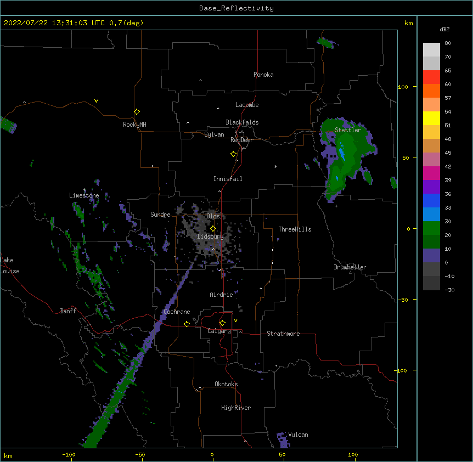Click the yellow diamond marker south of RedDeer

point(233,154)
